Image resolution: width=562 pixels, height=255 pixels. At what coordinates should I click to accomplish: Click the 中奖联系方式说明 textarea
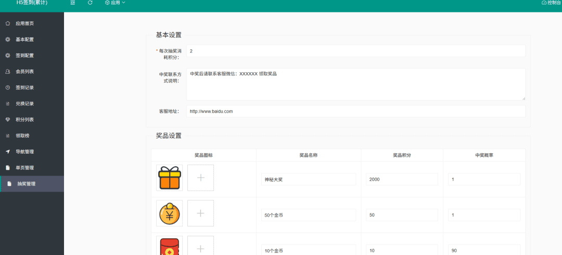coord(356,85)
